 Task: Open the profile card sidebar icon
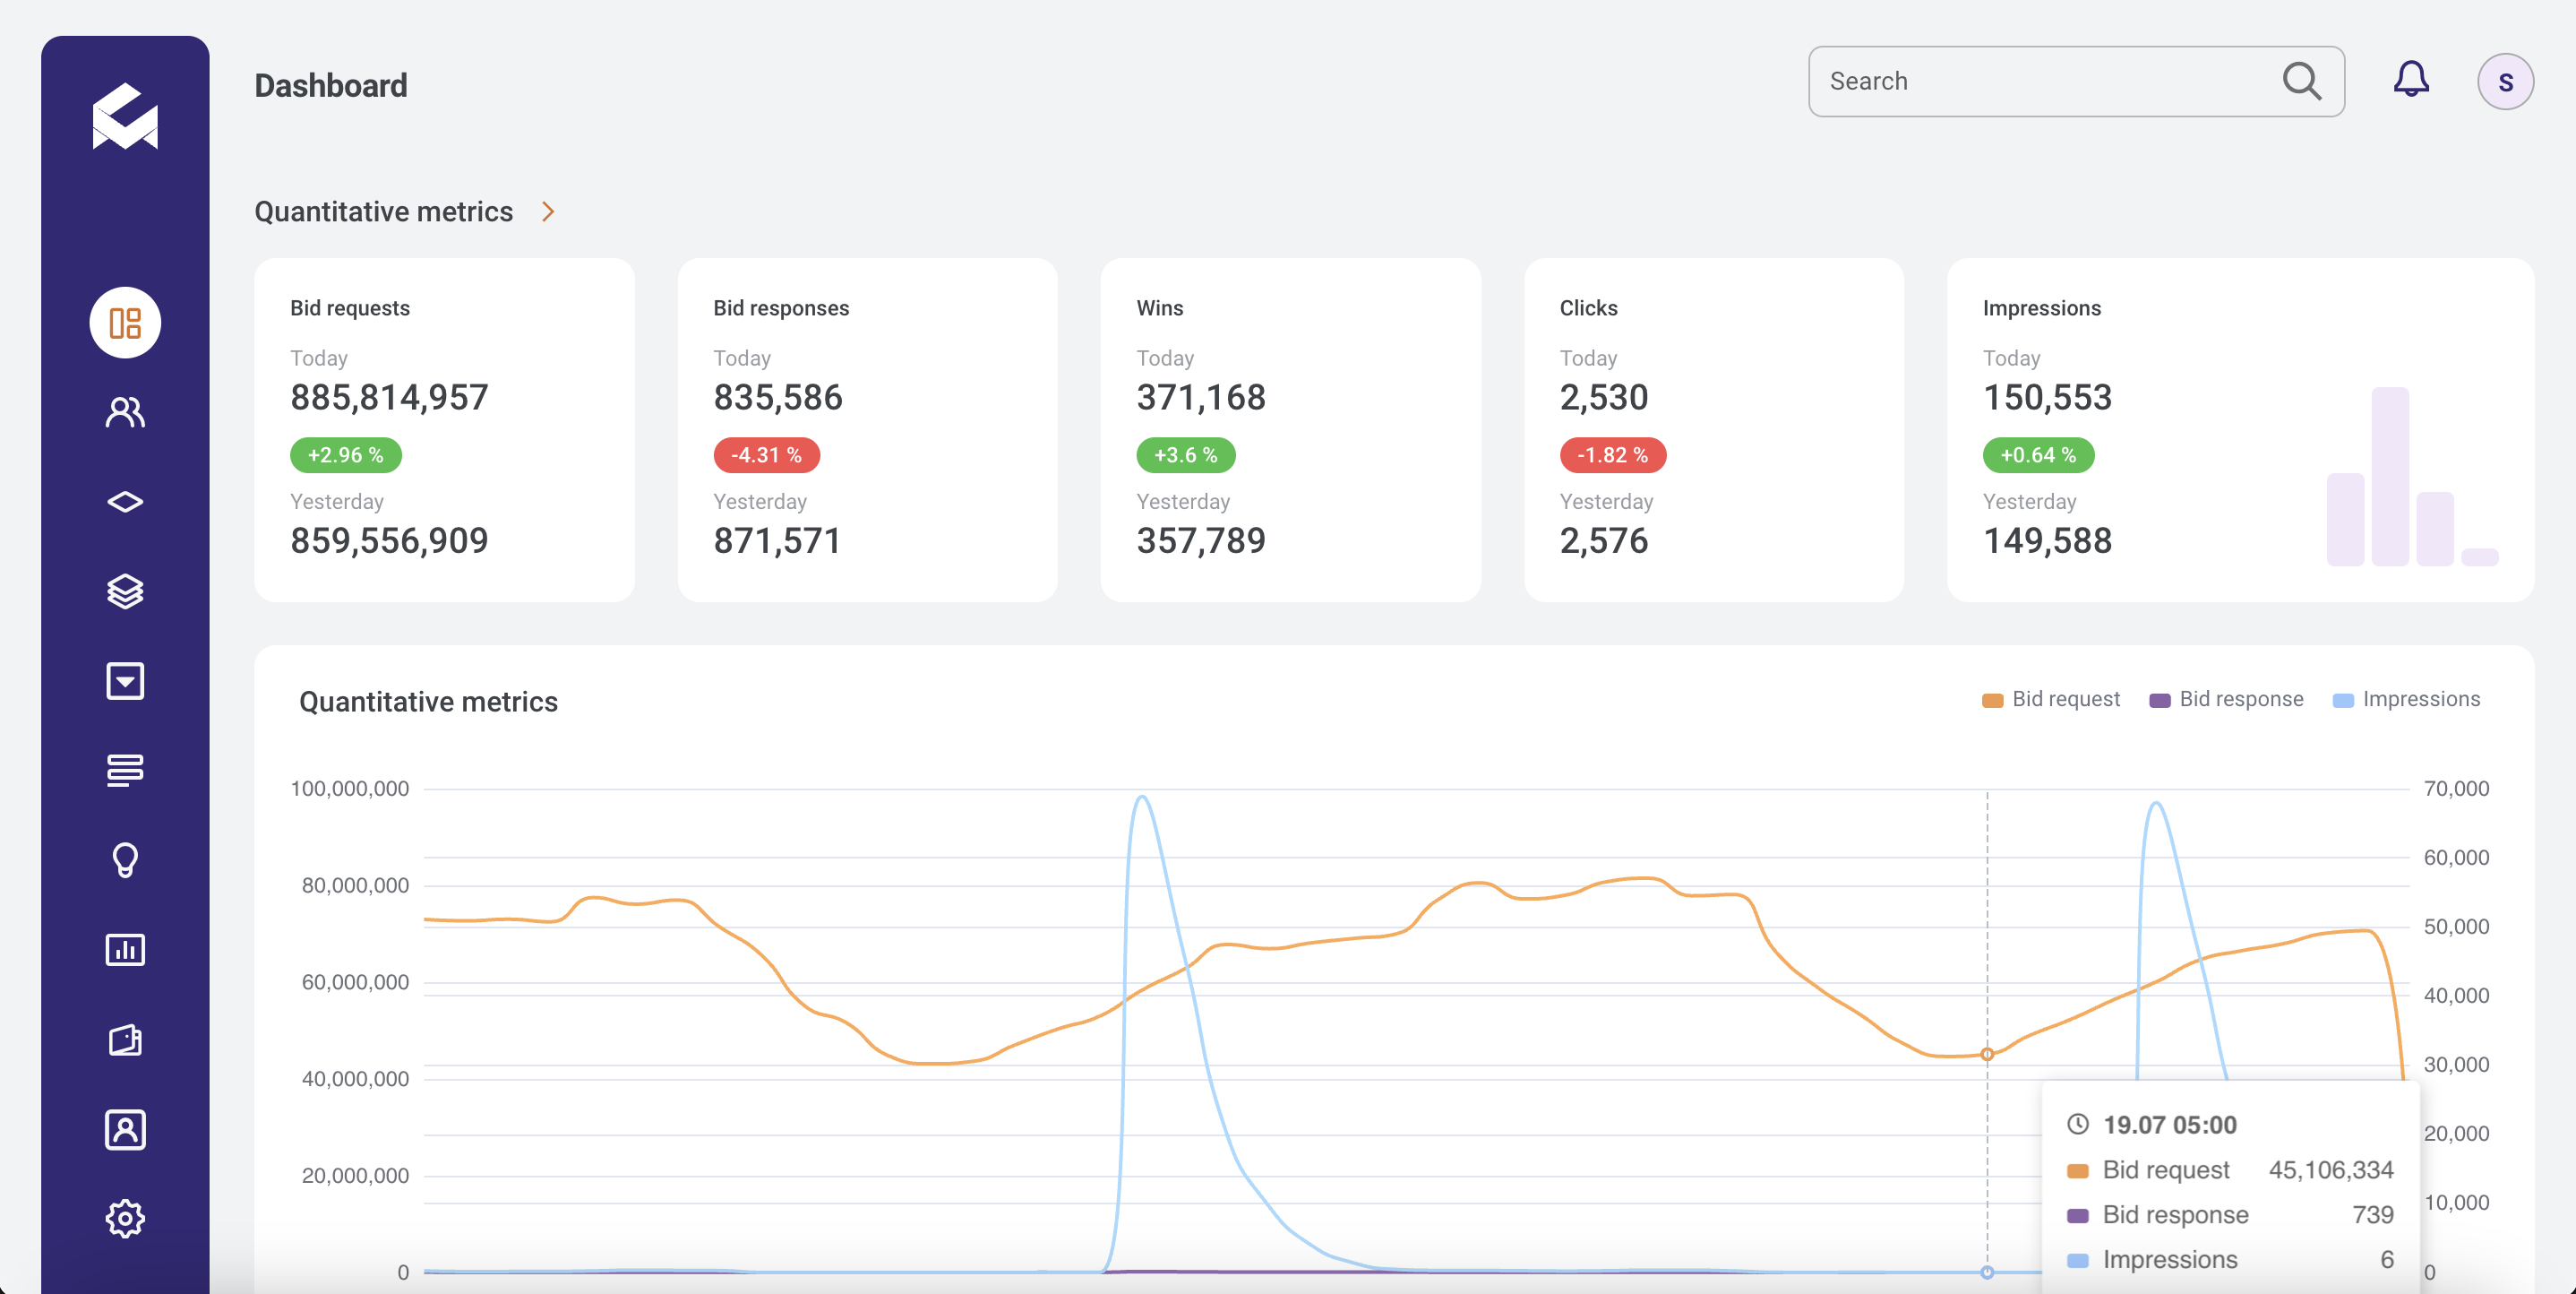tap(125, 1129)
